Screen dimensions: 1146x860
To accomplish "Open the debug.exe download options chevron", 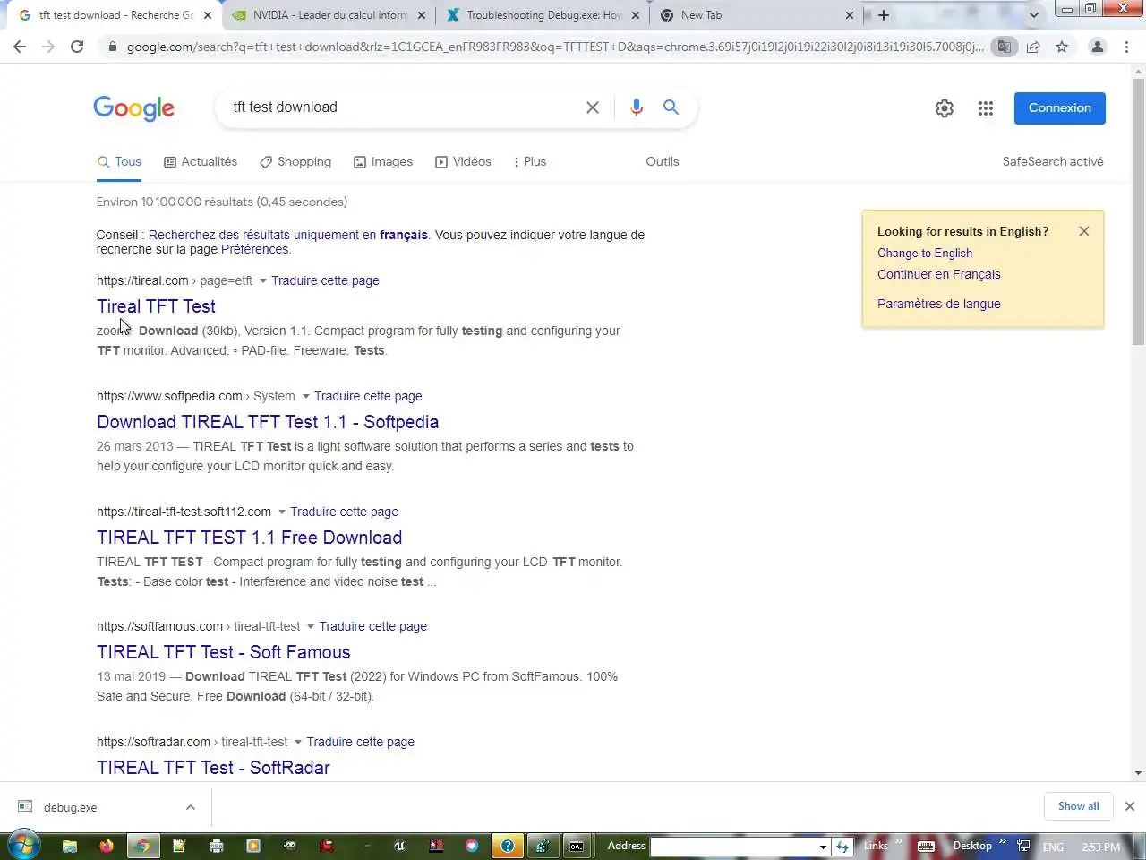I will [191, 807].
